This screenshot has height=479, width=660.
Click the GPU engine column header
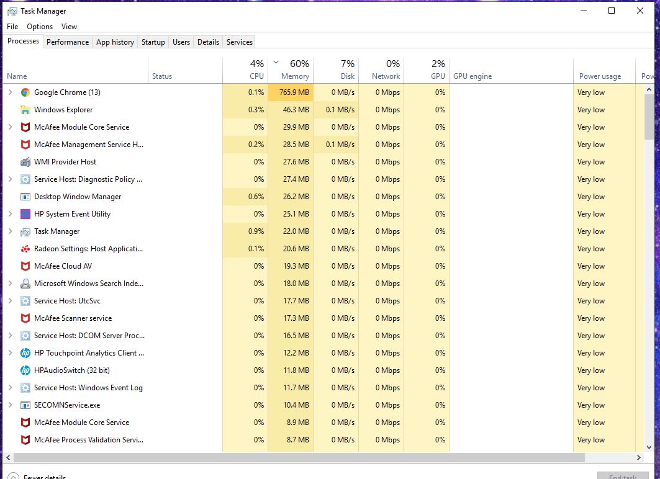(512, 70)
